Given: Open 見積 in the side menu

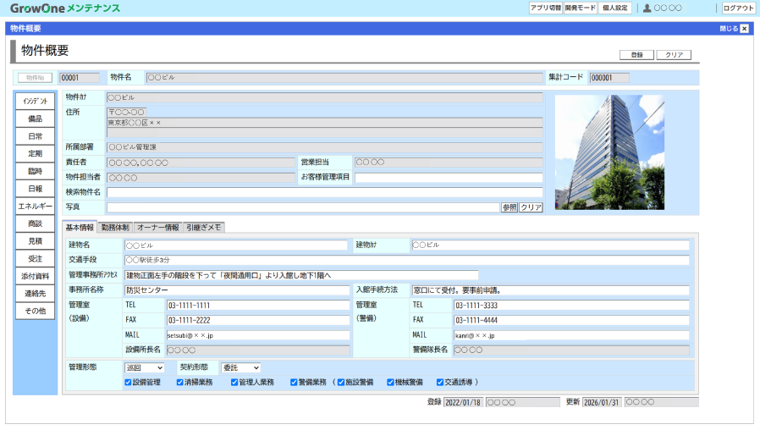Looking at the screenshot, I should (35, 241).
